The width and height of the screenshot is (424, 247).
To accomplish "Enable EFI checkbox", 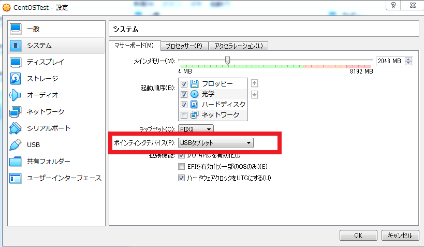I will 181,166.
